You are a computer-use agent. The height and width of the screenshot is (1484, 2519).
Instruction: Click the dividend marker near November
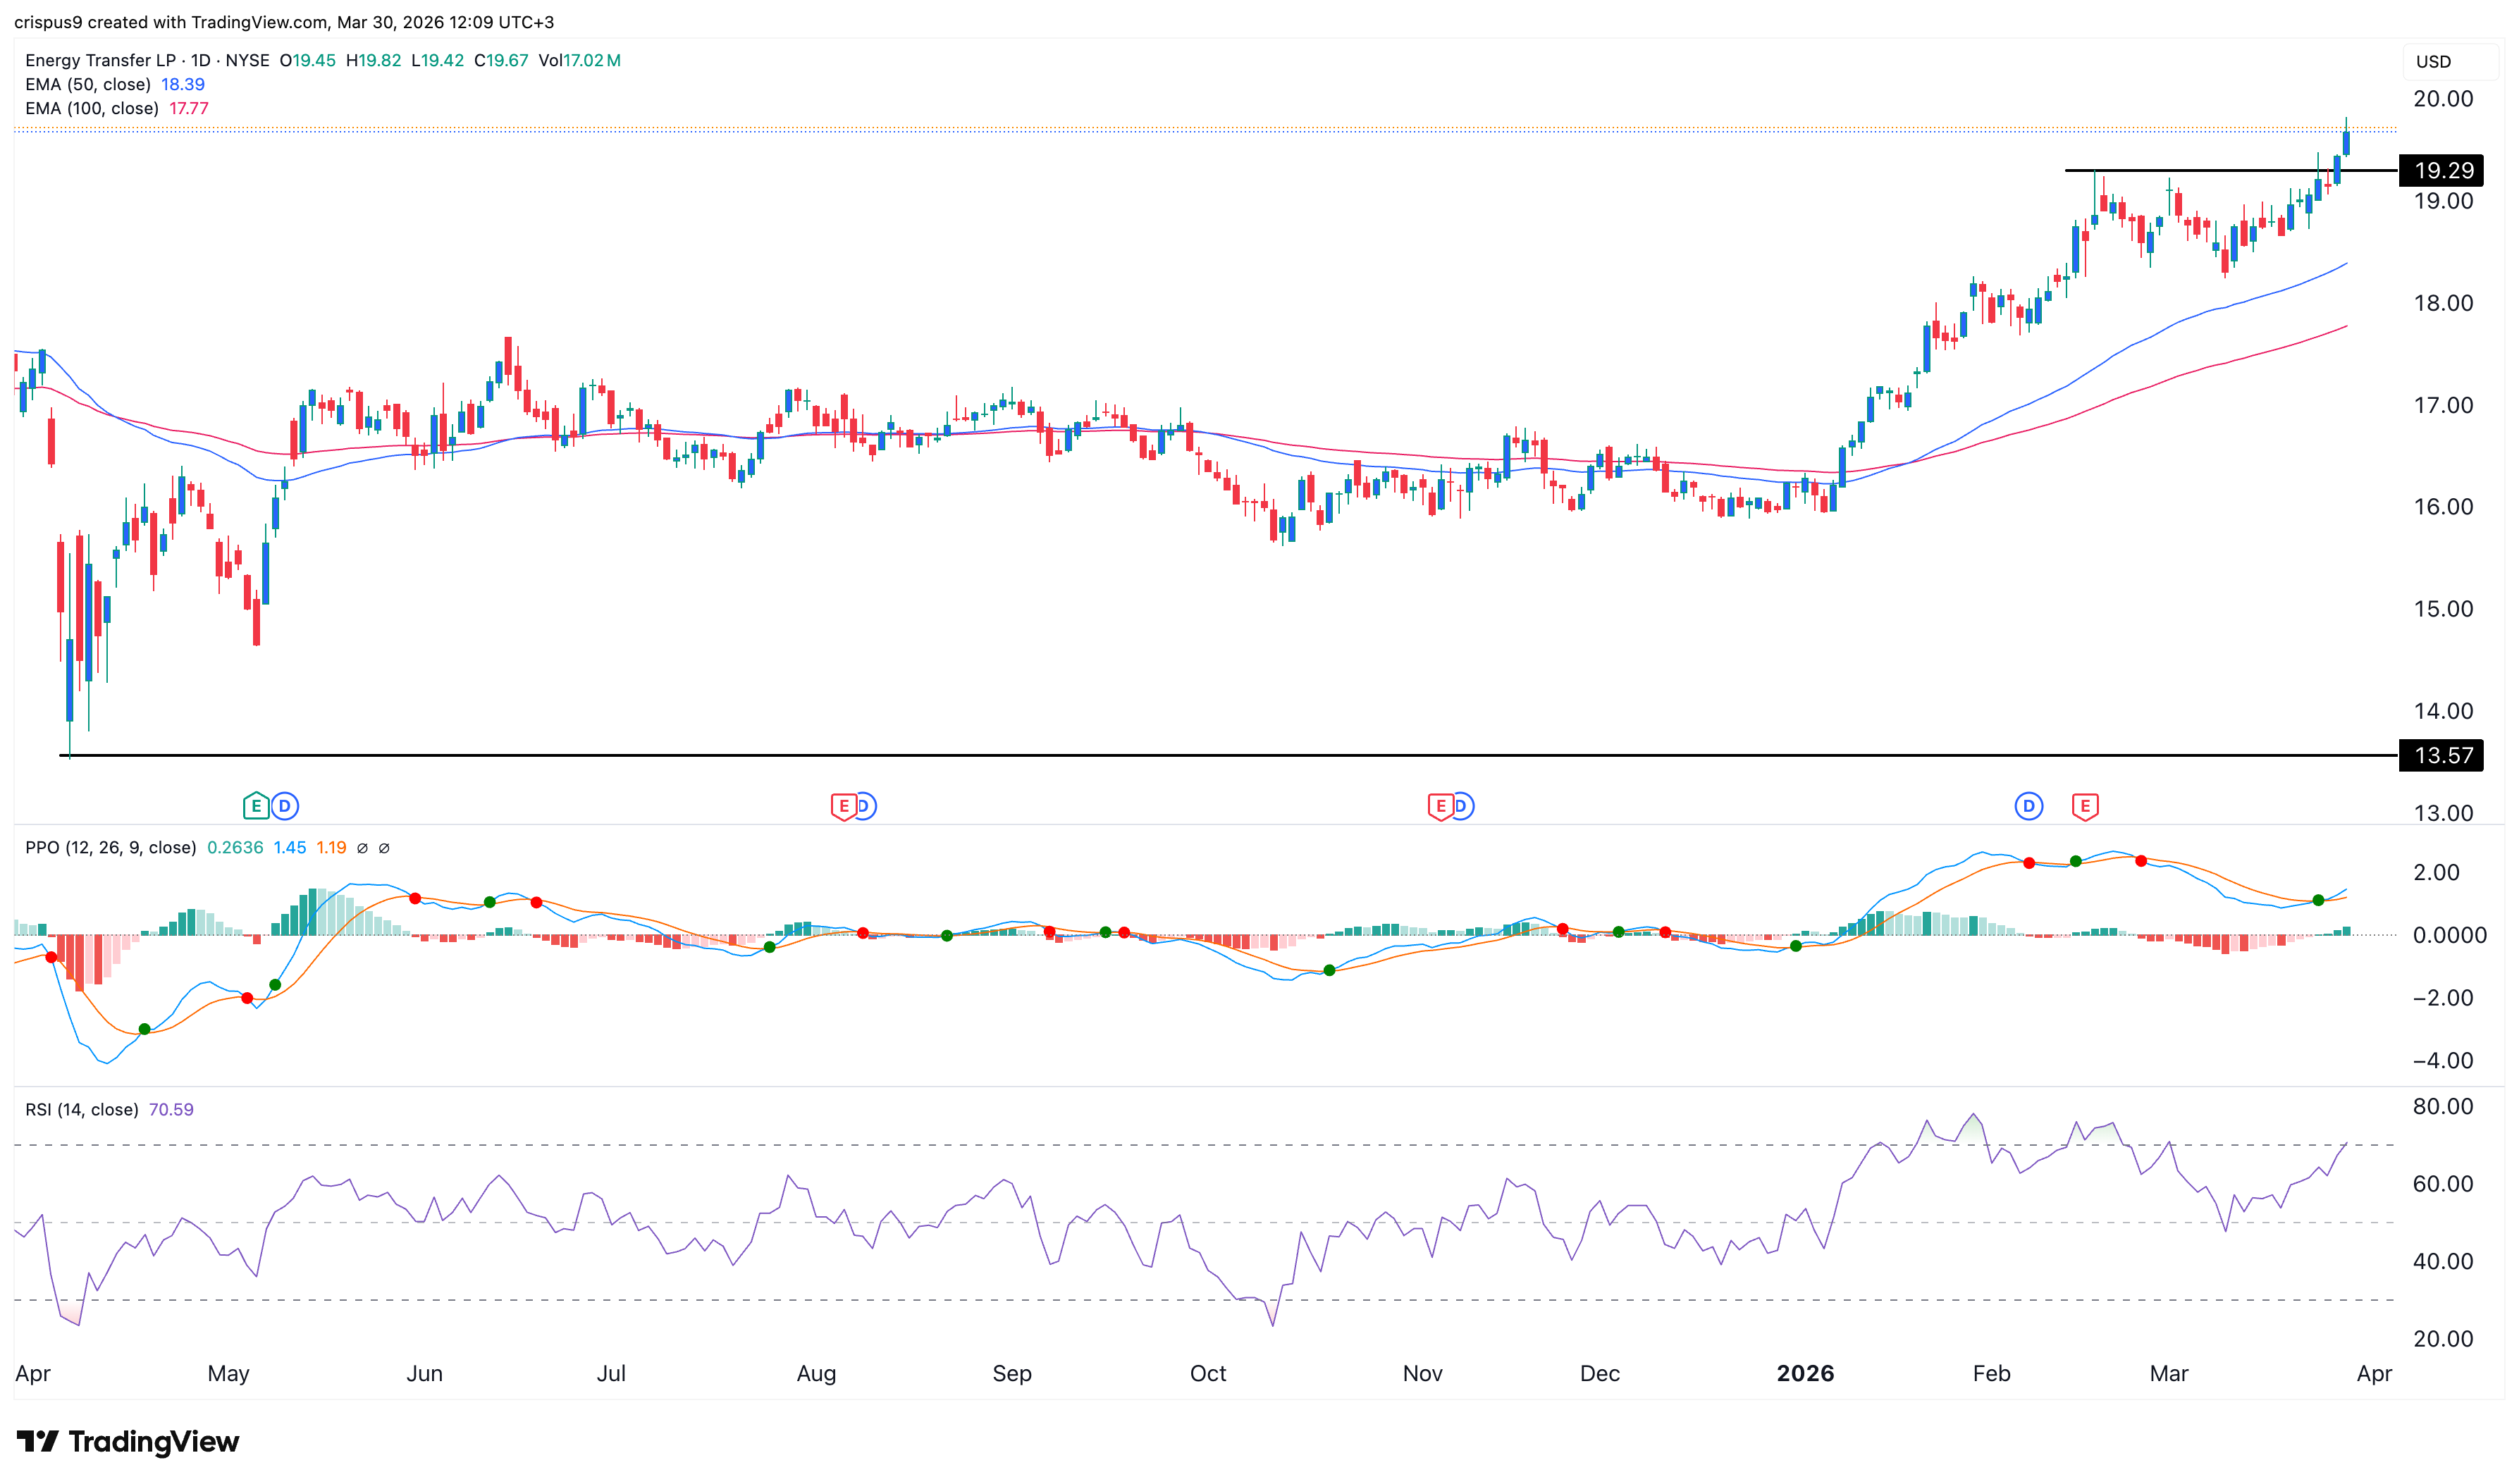tap(1463, 806)
